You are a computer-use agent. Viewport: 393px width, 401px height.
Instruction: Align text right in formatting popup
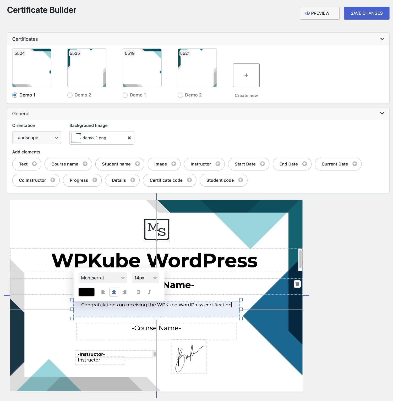(125, 292)
